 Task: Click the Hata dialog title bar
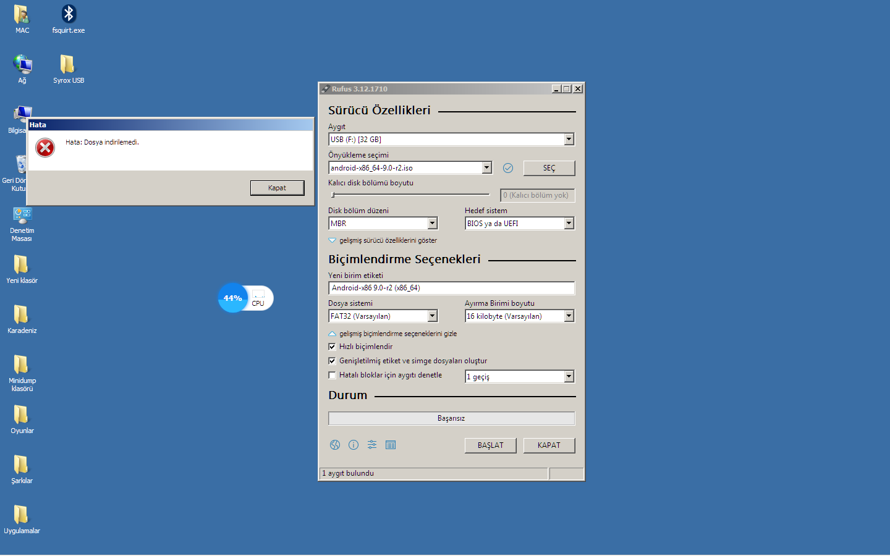tap(171, 125)
